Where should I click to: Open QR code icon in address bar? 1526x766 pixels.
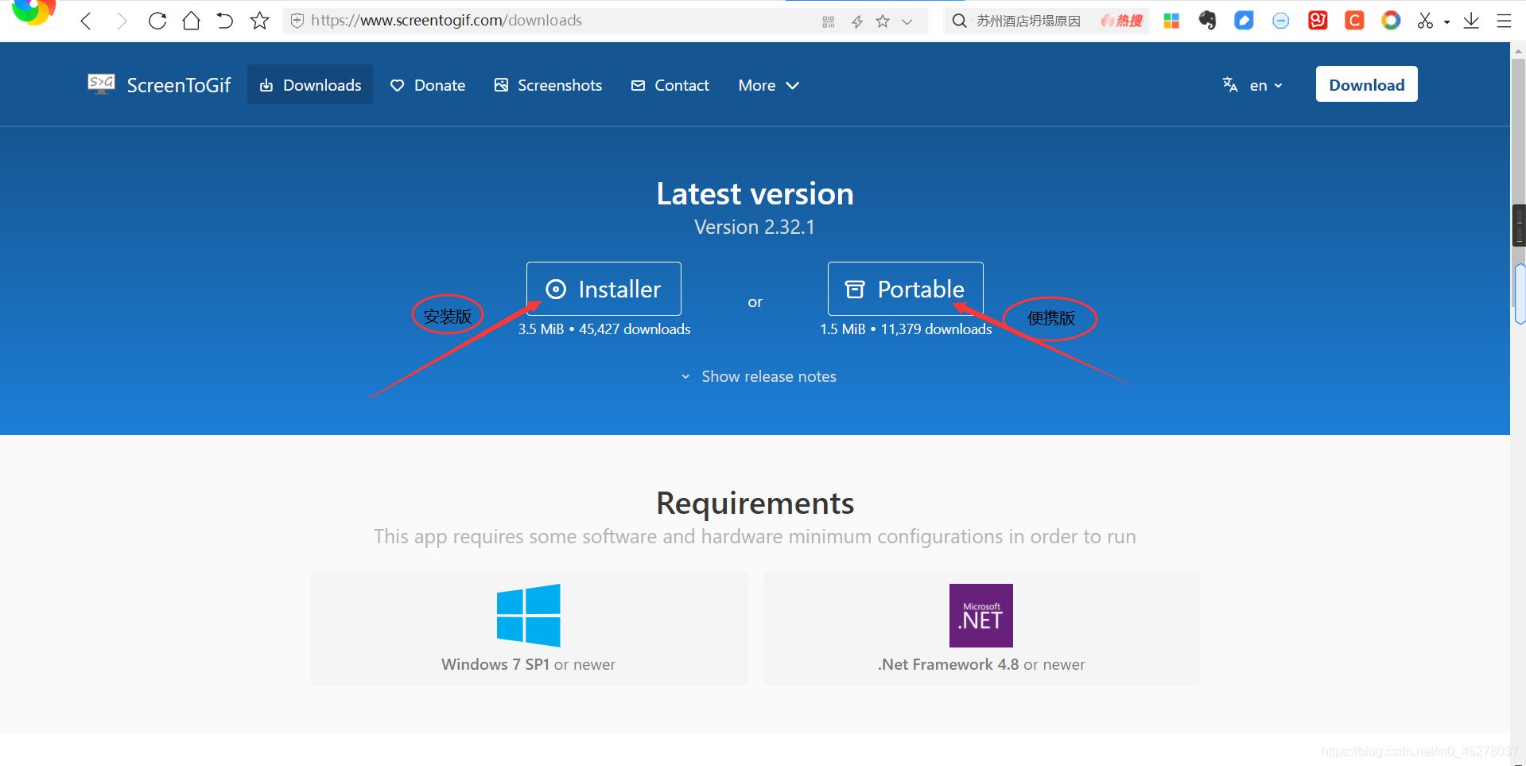828,21
